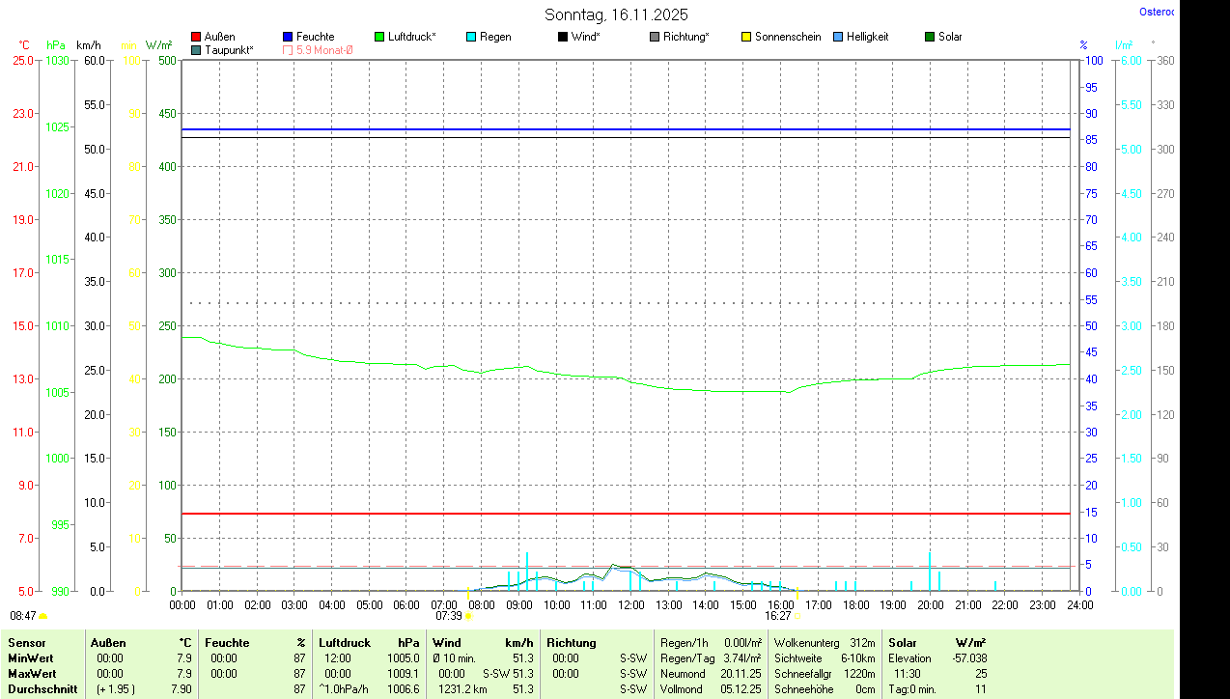Image resolution: width=1230 pixels, height=699 pixels.
Task: Click the 16:27 sunset marker
Action: point(778,615)
